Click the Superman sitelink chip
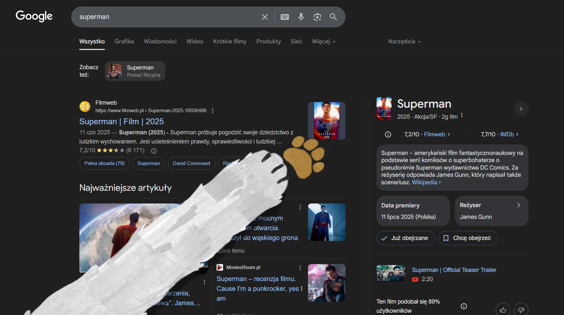564x315 pixels. click(x=149, y=163)
